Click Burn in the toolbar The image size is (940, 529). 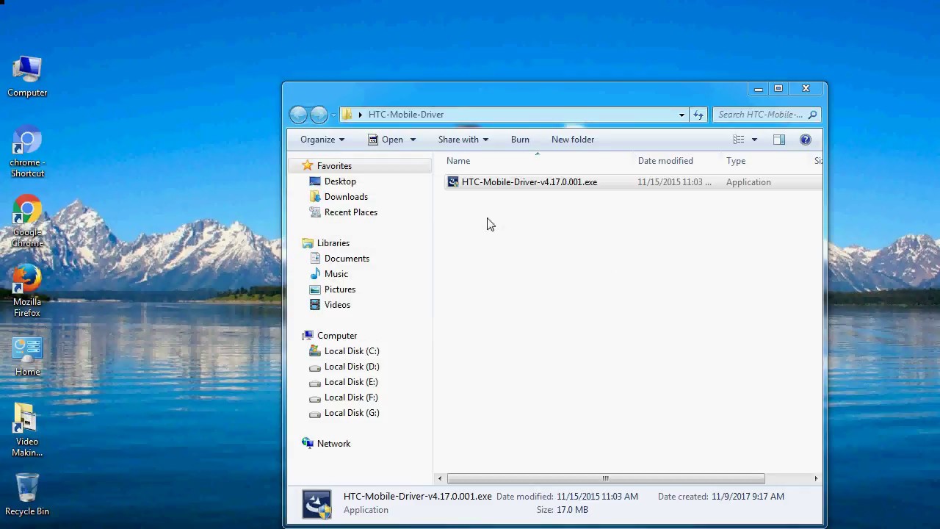(520, 140)
